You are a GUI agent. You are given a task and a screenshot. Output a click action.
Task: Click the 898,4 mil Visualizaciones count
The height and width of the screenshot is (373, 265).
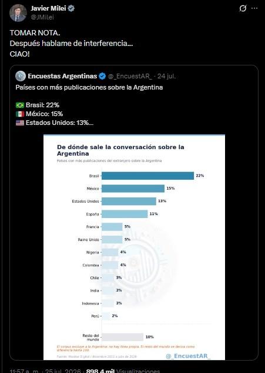123,371
